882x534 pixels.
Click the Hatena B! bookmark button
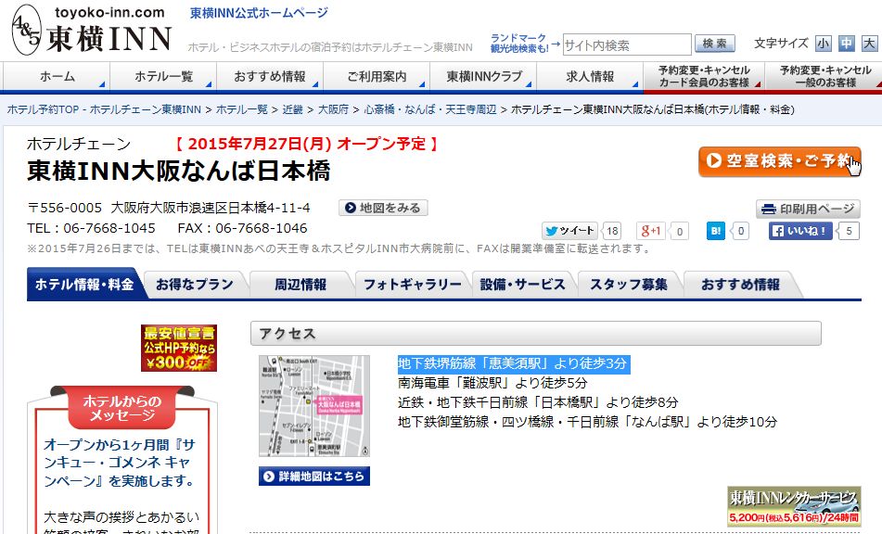(x=715, y=231)
